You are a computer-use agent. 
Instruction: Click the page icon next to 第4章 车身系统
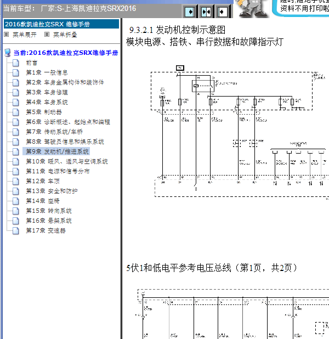pyautogui.click(x=16, y=102)
